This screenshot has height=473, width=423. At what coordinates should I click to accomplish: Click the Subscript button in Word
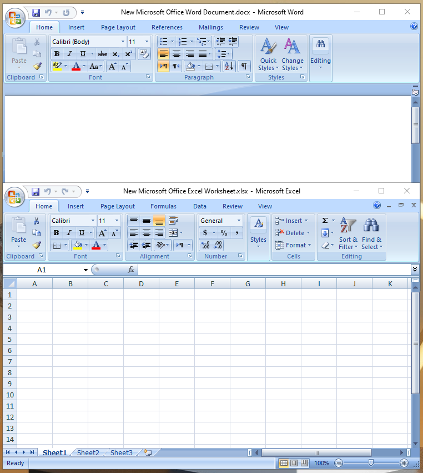click(x=115, y=54)
